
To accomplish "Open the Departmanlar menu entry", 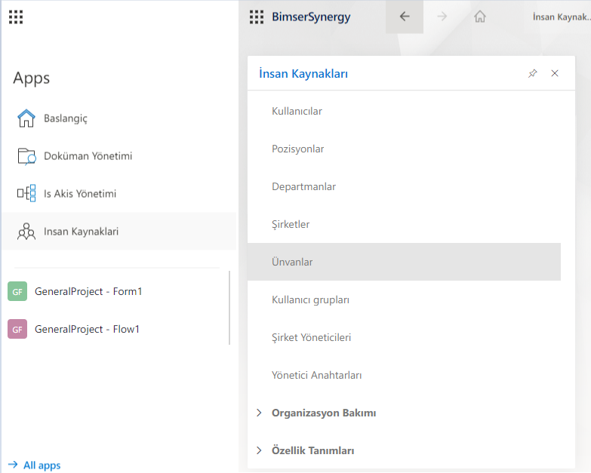I will click(x=303, y=186).
